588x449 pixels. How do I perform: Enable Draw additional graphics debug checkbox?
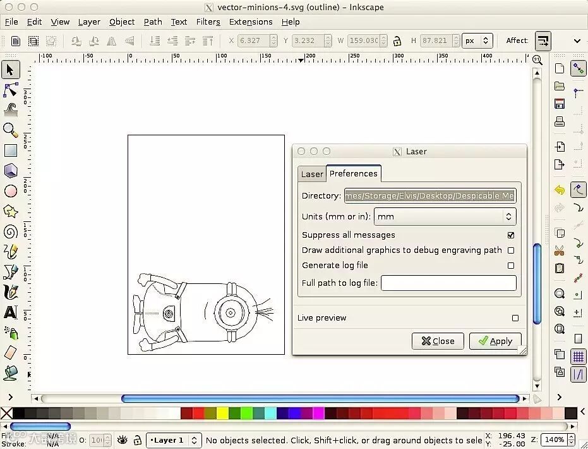(x=511, y=250)
